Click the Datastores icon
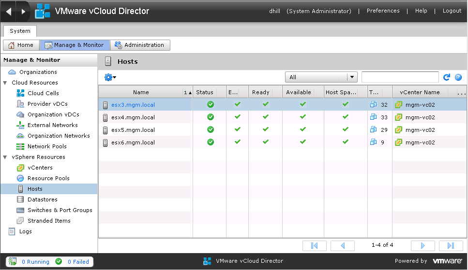468x270 pixels. click(x=20, y=199)
